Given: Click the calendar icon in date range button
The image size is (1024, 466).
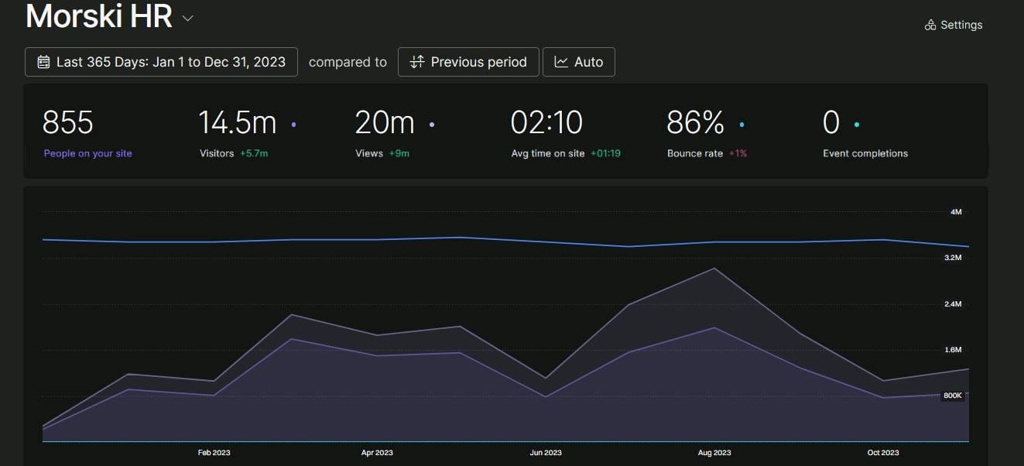Looking at the screenshot, I should coord(43,62).
